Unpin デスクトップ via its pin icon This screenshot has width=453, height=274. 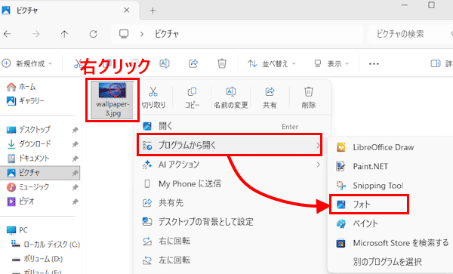(75, 130)
